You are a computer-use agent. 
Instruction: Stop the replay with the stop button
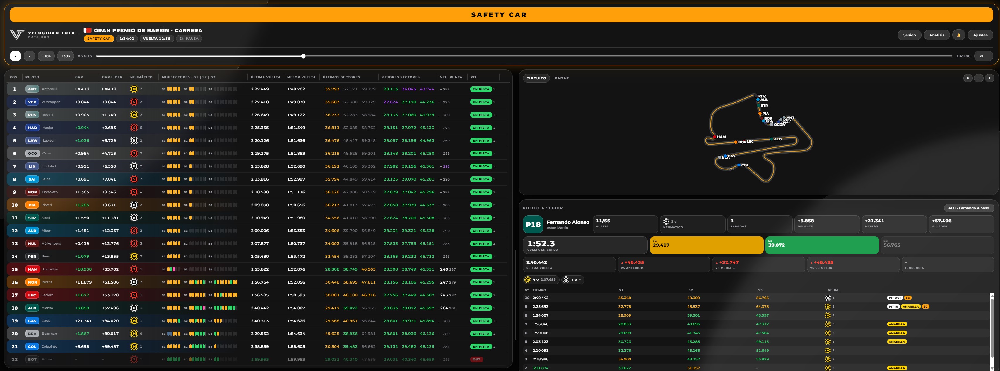(x=30, y=56)
